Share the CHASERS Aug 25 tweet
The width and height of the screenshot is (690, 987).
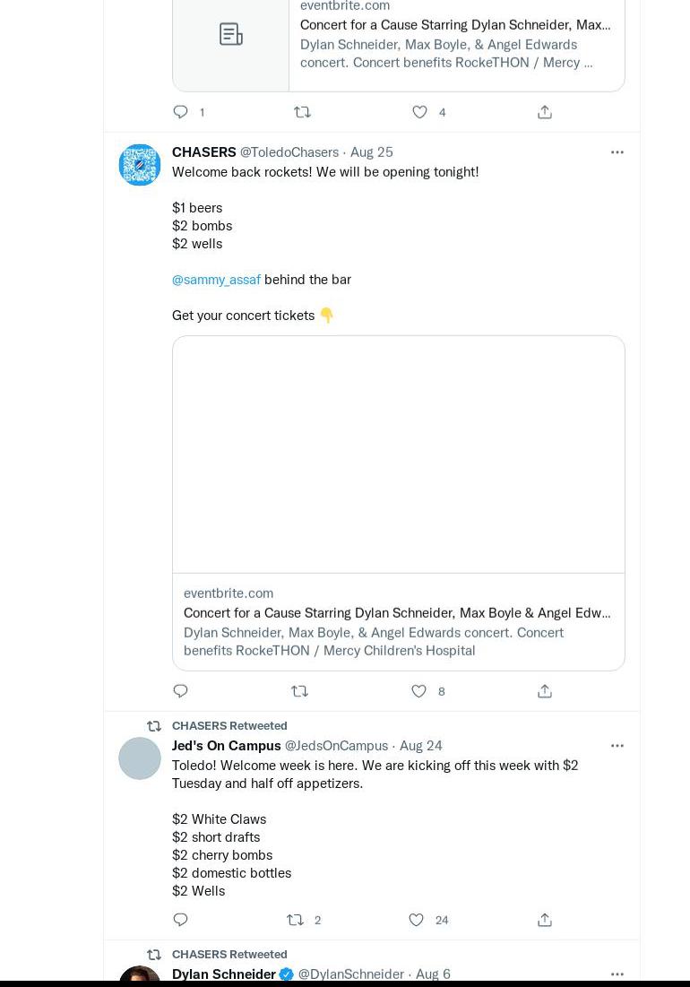545,691
